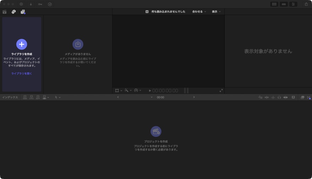Show the Libraries sidebar via clapperboard icon
312x179 pixels.
pos(5,12)
